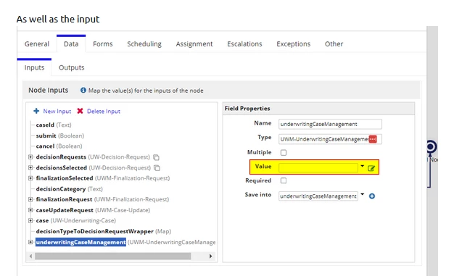Click the Delete Input link
The height and width of the screenshot is (276, 475).
pos(104,111)
